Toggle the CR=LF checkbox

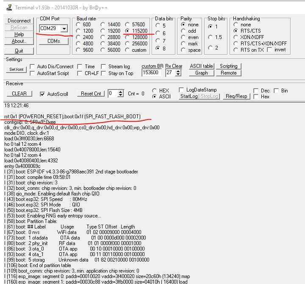tap(80, 73)
